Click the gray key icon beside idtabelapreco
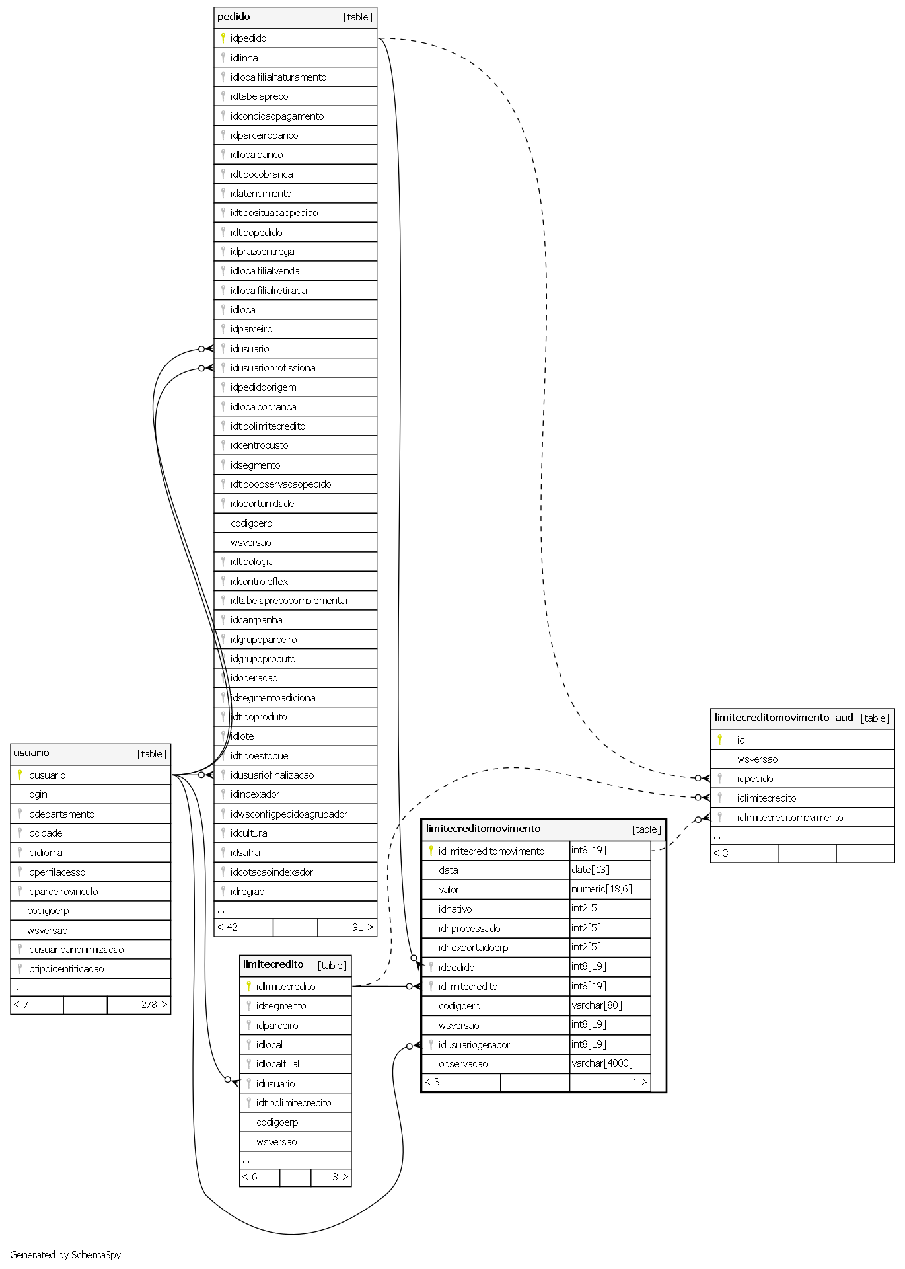The image size is (905, 1269). pyautogui.click(x=223, y=96)
